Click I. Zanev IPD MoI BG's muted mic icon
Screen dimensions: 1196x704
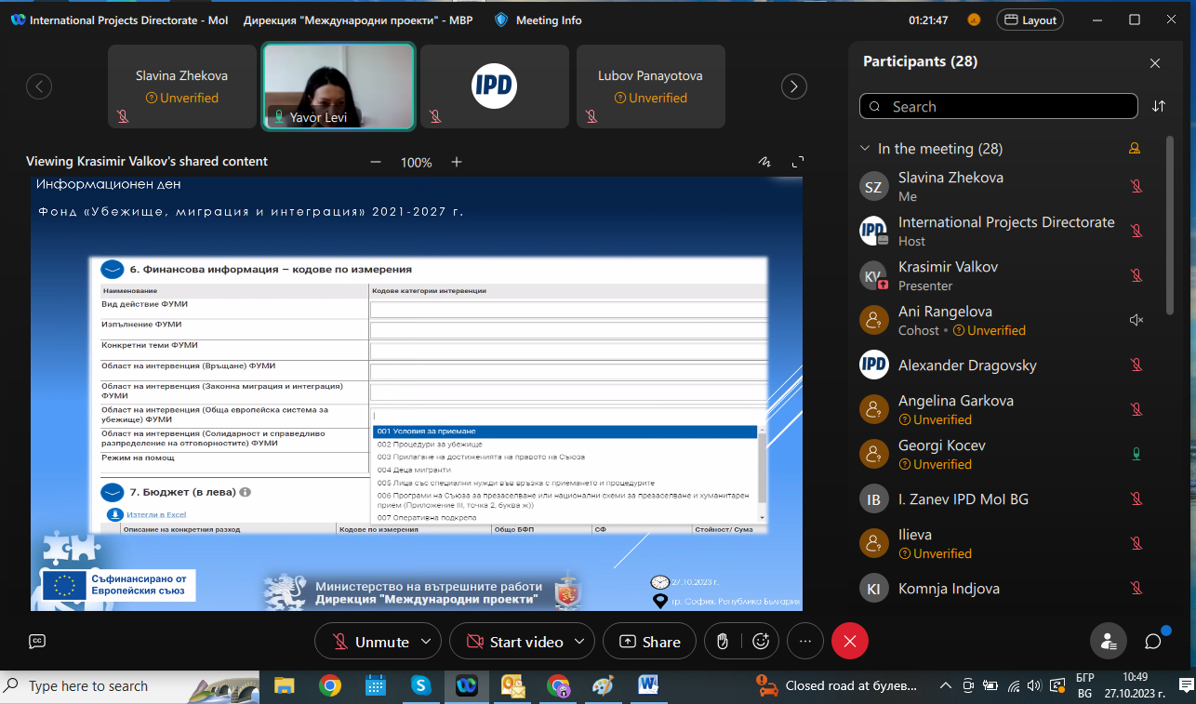point(1136,498)
